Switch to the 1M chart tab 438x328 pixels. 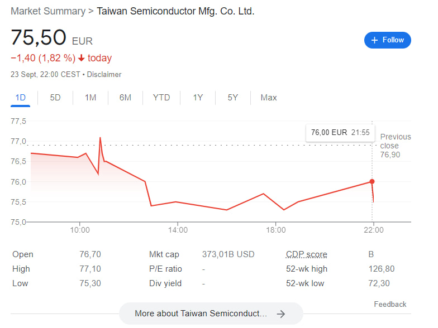click(x=91, y=98)
